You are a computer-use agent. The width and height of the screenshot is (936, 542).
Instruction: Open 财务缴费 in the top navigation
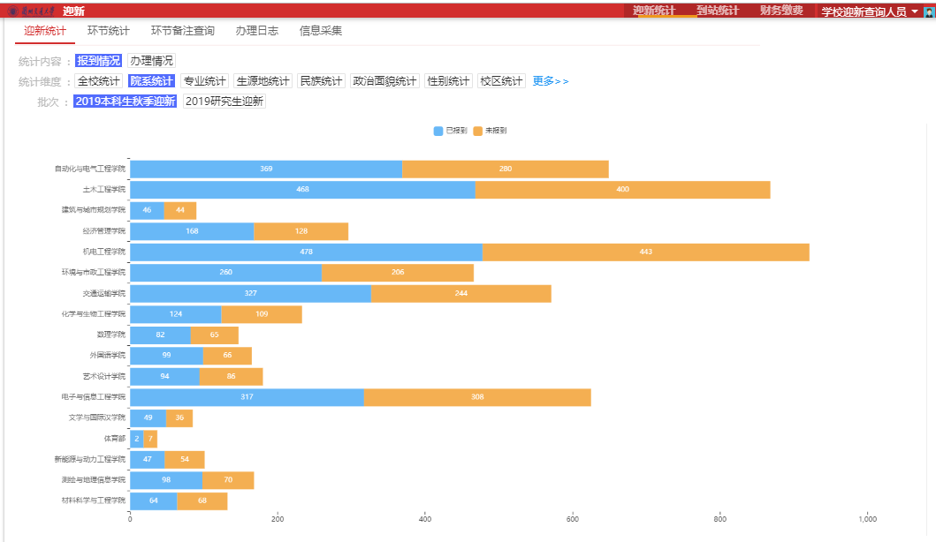click(x=781, y=11)
